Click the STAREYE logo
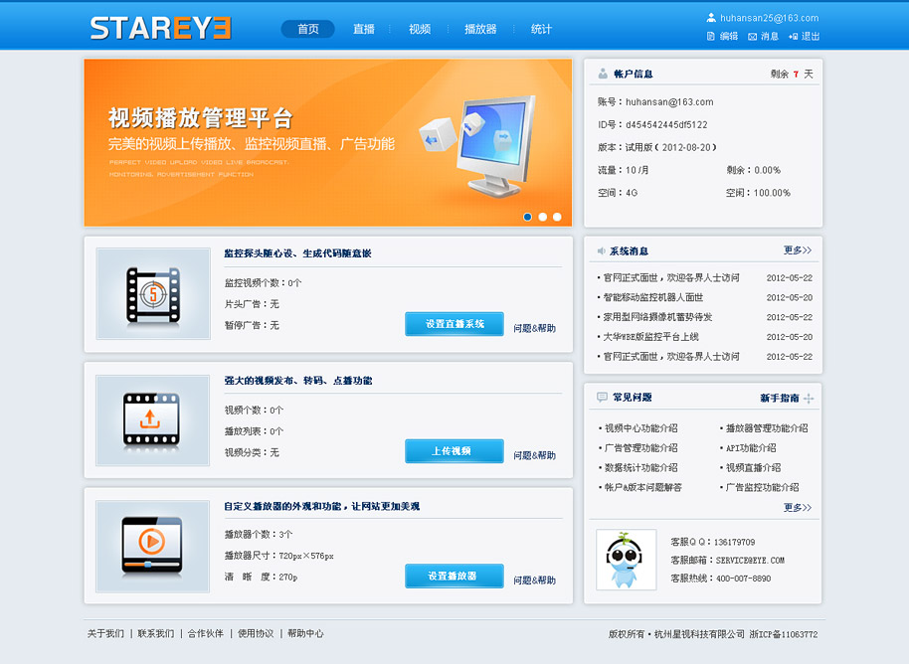The height and width of the screenshot is (664, 909). 160,28
